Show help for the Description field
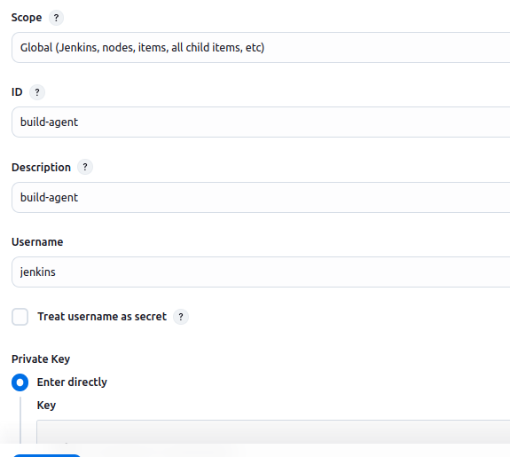 click(x=85, y=167)
